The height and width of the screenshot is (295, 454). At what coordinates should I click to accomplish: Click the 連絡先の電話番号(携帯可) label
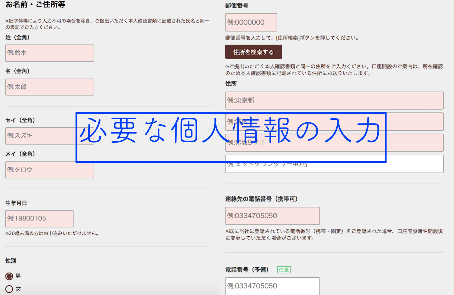coord(262,199)
